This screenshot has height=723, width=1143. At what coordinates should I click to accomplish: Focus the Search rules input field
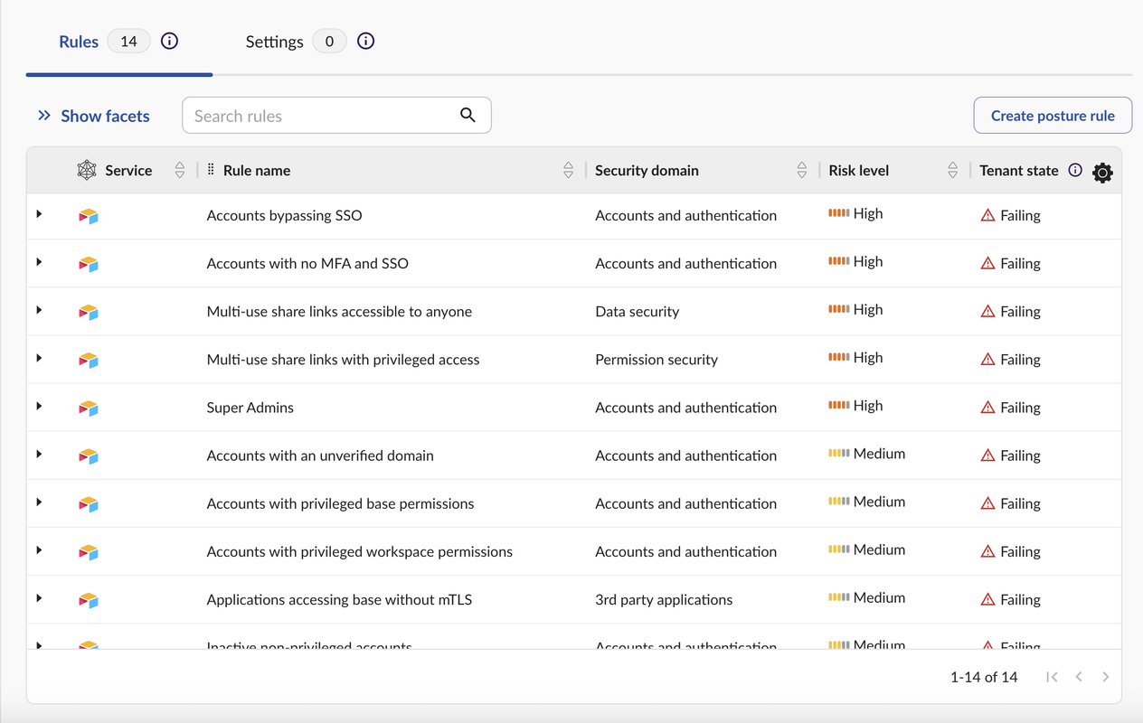321,116
